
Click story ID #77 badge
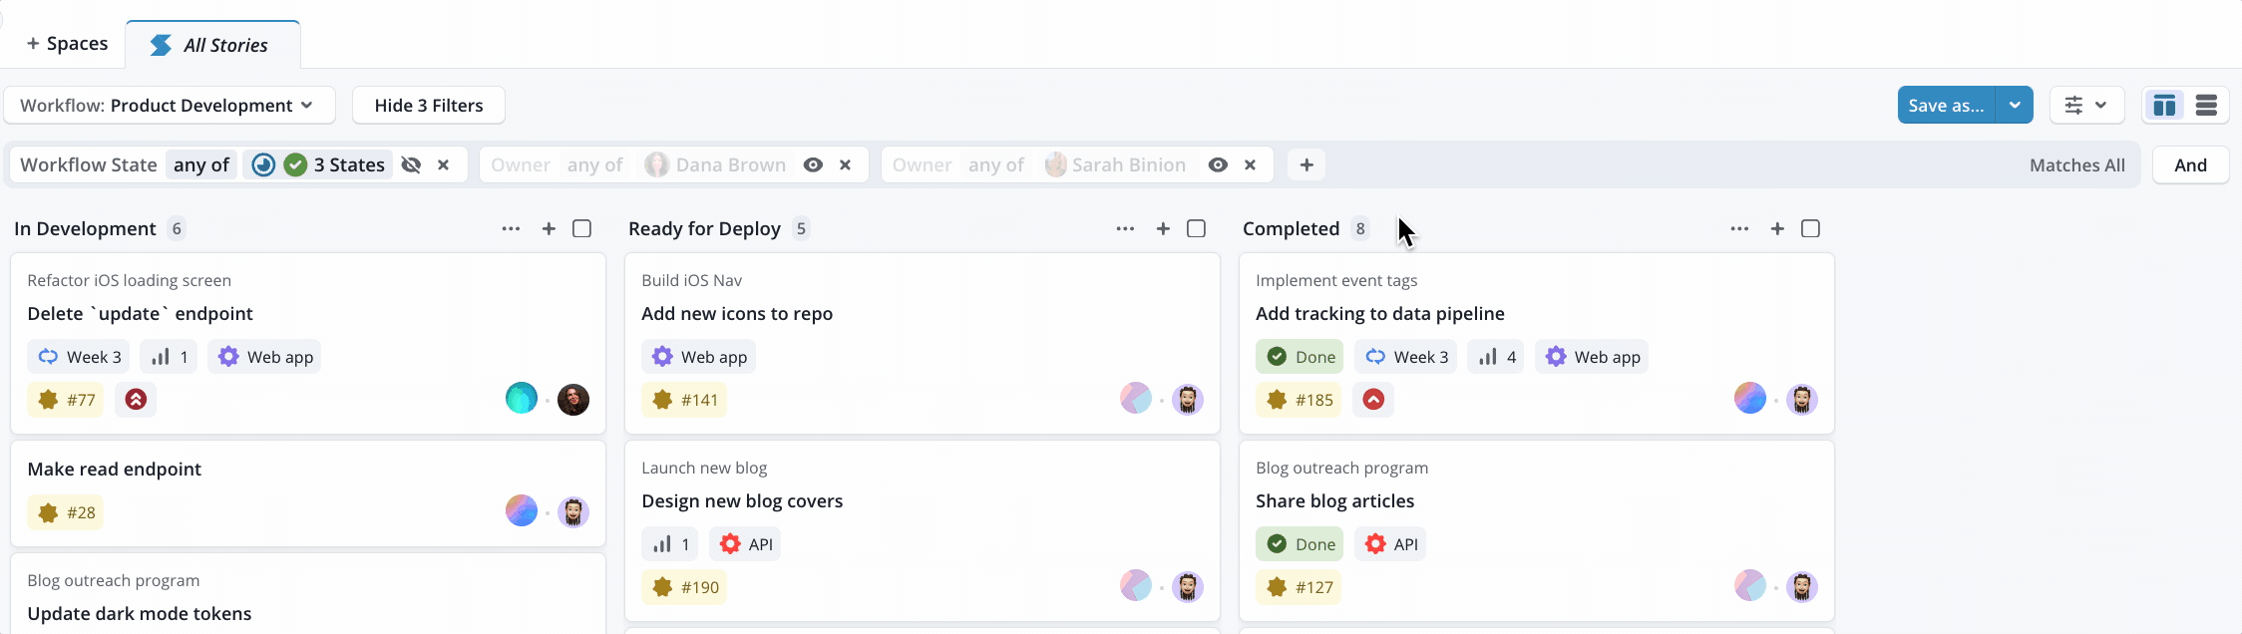pos(66,400)
